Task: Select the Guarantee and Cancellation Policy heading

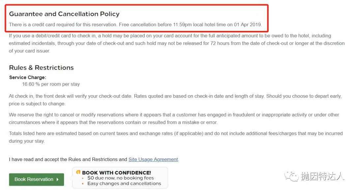Action: [x=64, y=14]
